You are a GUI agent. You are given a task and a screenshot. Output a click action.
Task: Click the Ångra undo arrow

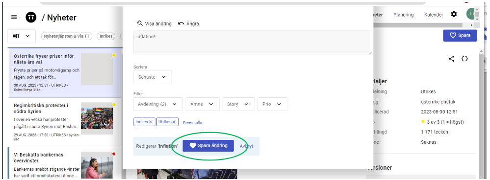pos(181,23)
